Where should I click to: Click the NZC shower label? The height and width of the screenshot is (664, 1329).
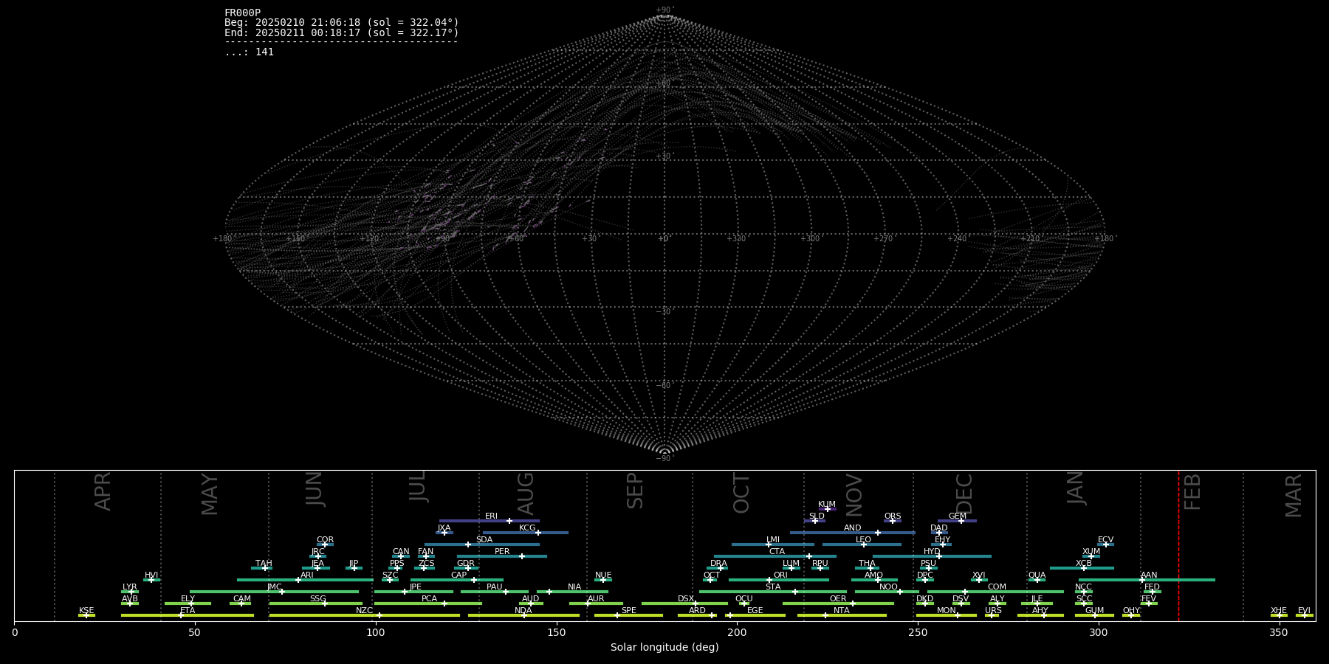(x=364, y=610)
